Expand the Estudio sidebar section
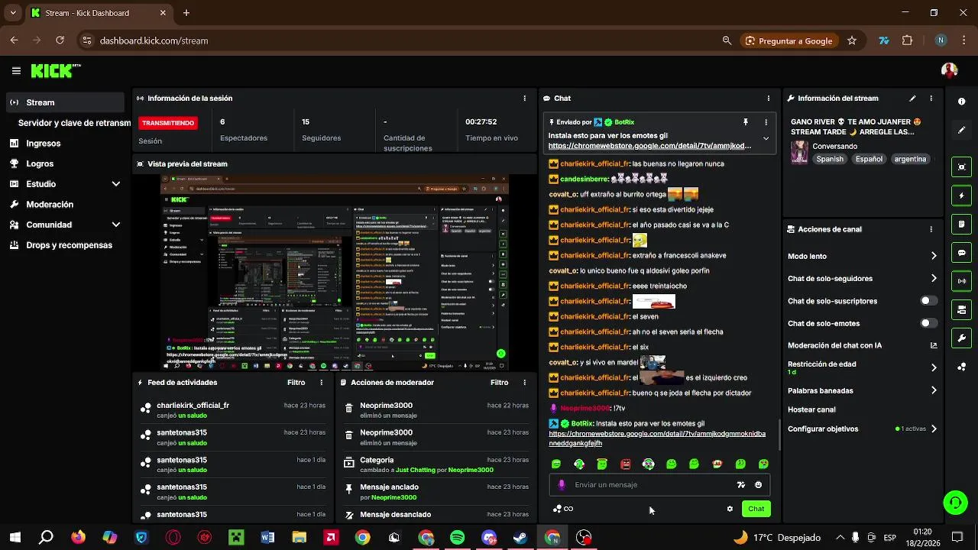Screen dimensions: 978x550 point(116,184)
